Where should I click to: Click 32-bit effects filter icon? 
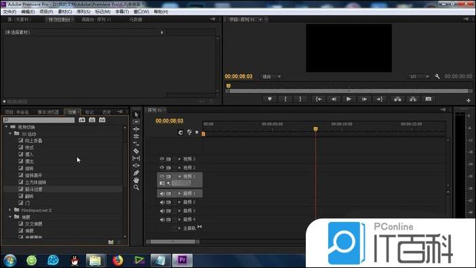(x=92, y=120)
